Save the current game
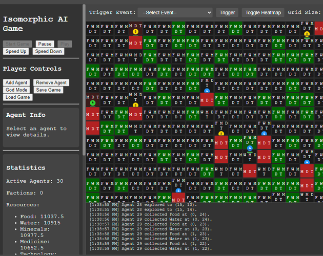 point(48,90)
